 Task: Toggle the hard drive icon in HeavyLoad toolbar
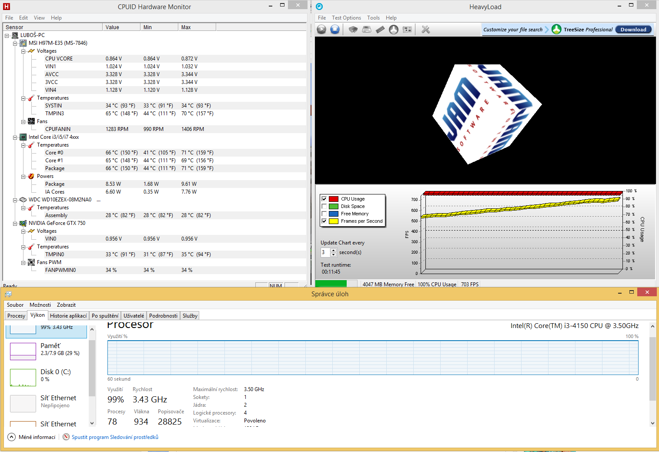pos(367,29)
